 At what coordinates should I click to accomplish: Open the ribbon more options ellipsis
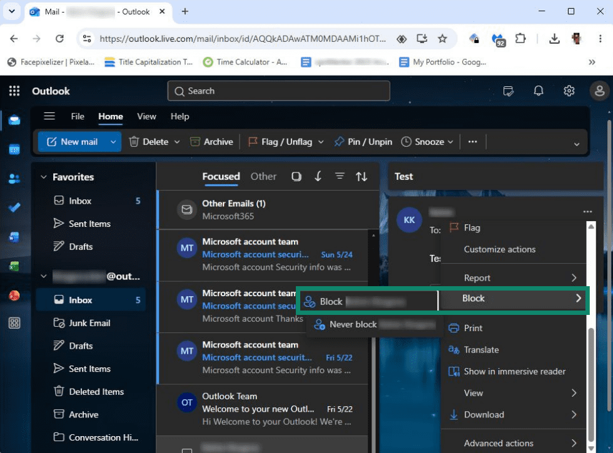[x=473, y=142]
